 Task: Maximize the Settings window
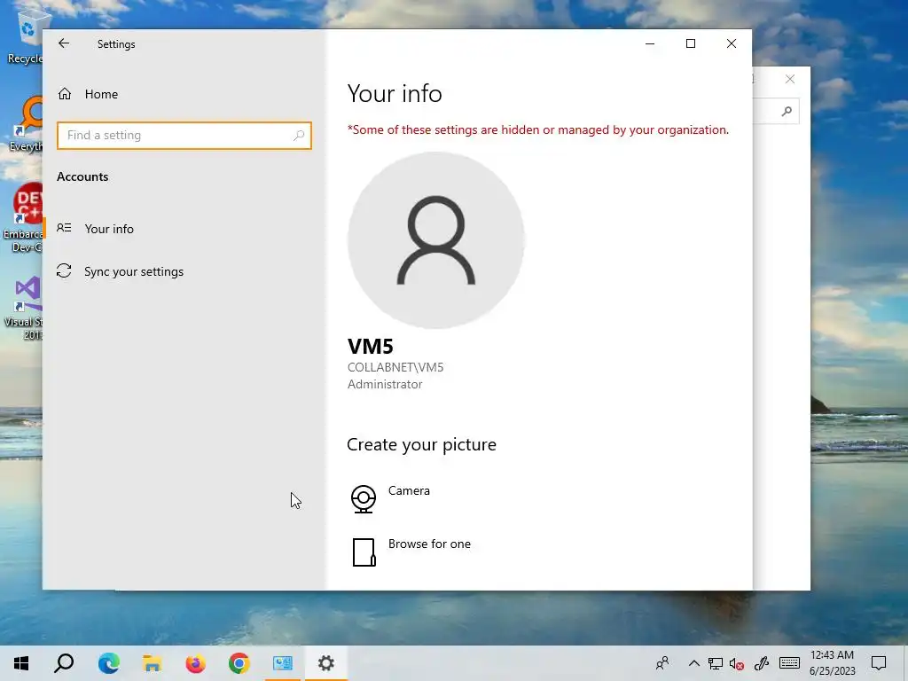point(690,43)
